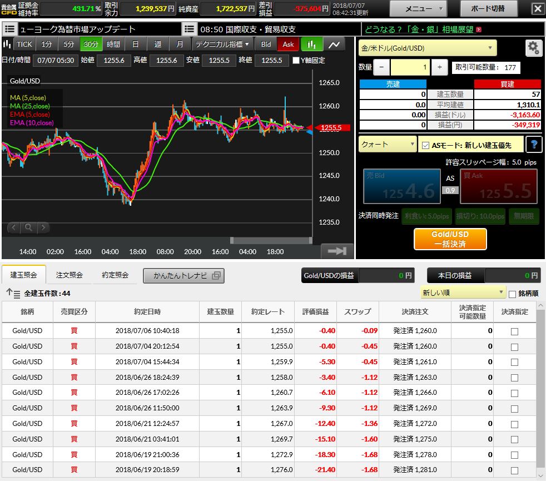Viewport: 546px width, 481px height.
Task: Switch to 注文照会 tab
Action: tap(70, 275)
